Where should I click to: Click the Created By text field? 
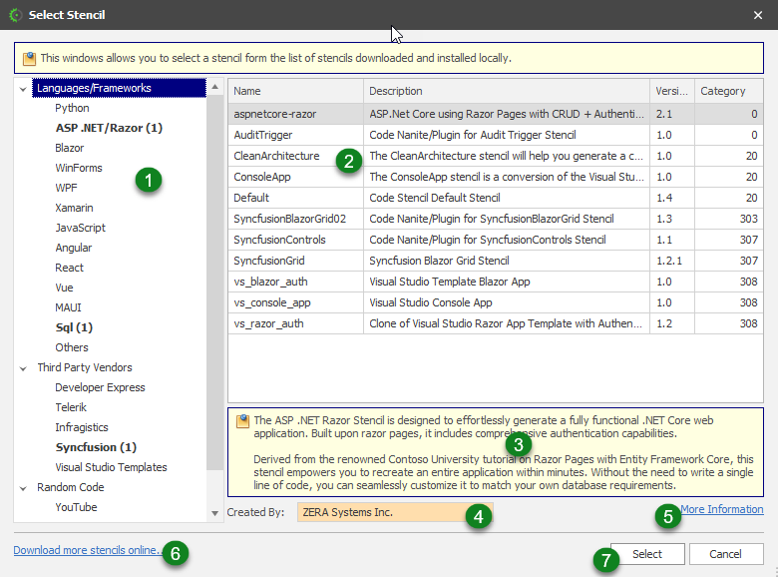379,512
